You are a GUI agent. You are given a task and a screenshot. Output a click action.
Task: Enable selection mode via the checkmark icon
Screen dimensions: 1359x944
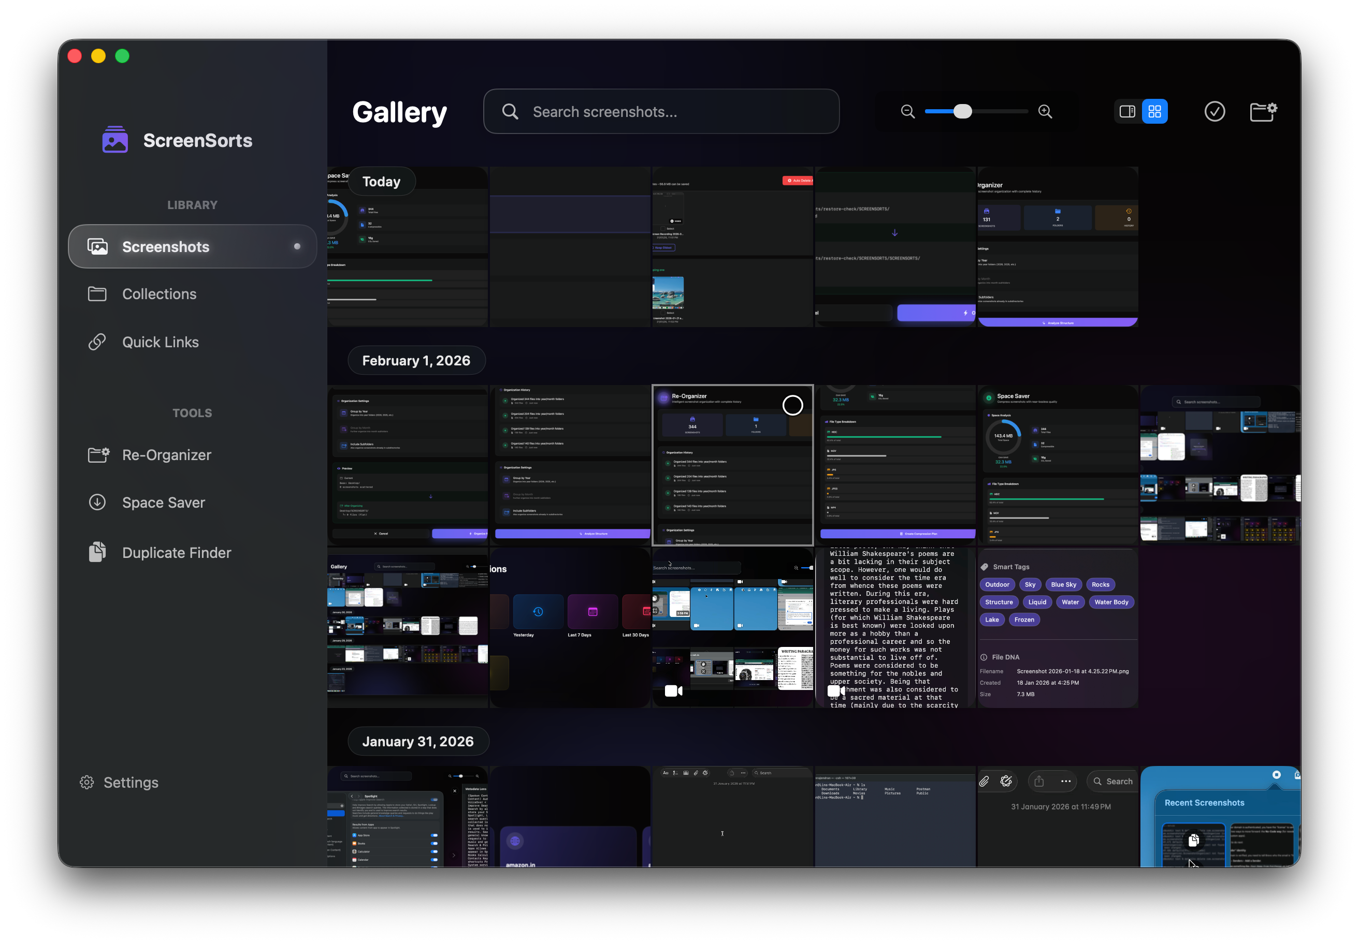1215,111
